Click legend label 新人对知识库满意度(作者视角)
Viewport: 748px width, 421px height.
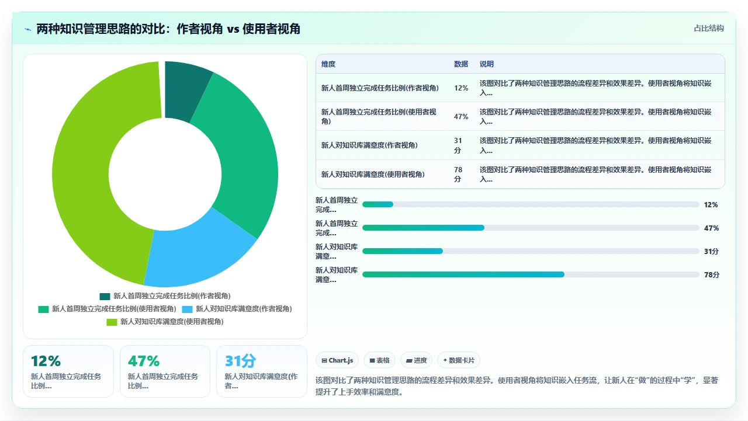(x=244, y=309)
